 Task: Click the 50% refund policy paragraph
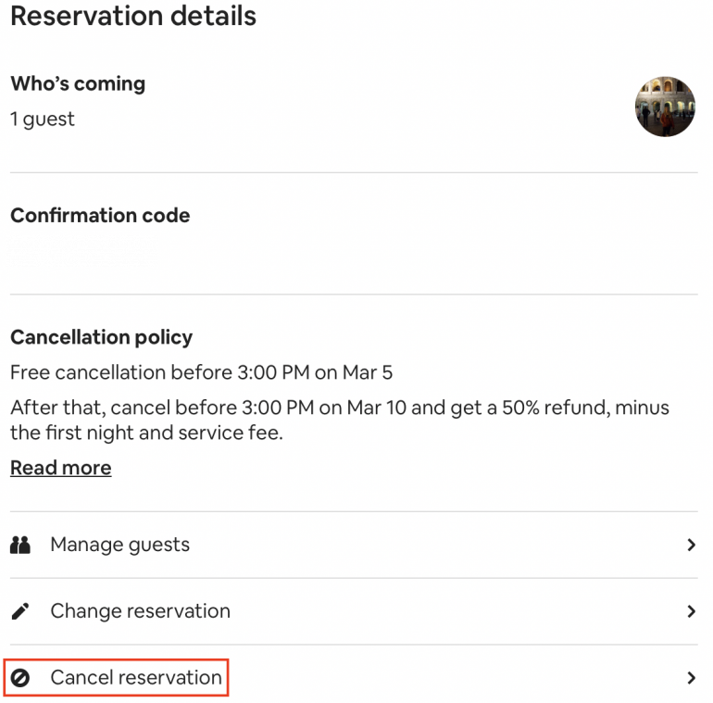click(x=339, y=420)
